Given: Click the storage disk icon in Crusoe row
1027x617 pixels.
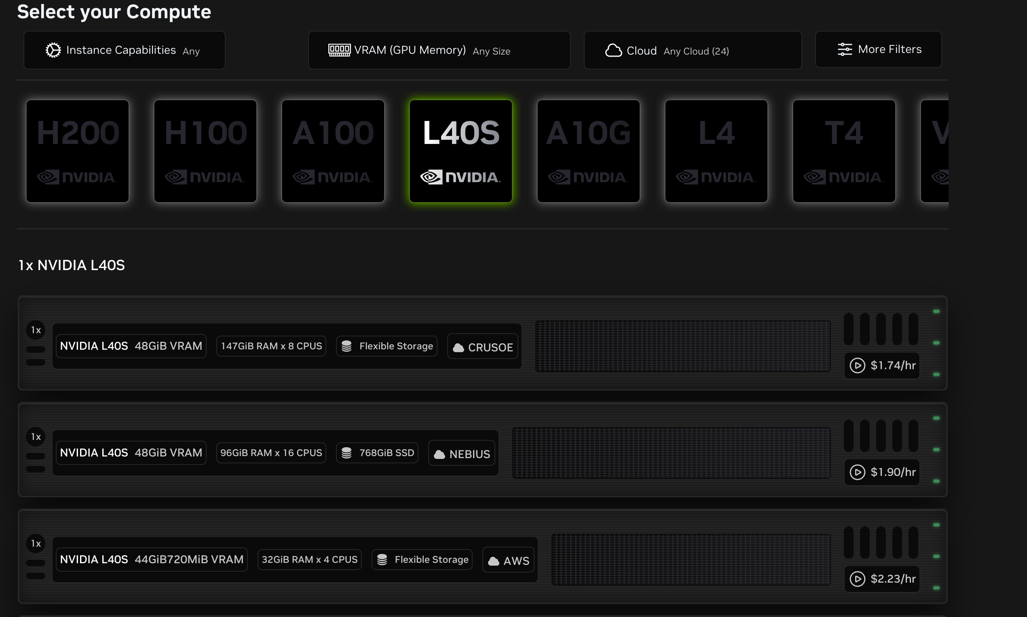Looking at the screenshot, I should (347, 346).
